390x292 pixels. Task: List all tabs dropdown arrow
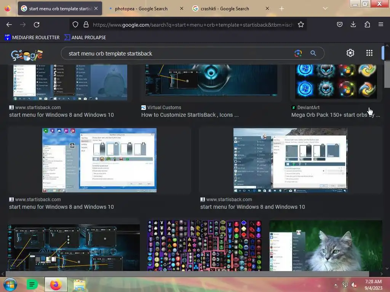coord(325,8)
